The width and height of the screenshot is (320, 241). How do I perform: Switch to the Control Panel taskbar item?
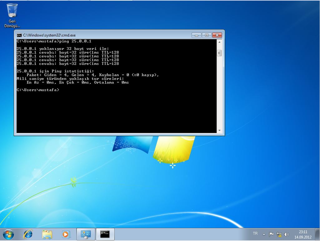point(86,234)
